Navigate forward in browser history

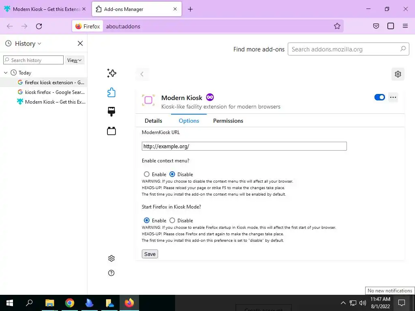pos(24,26)
